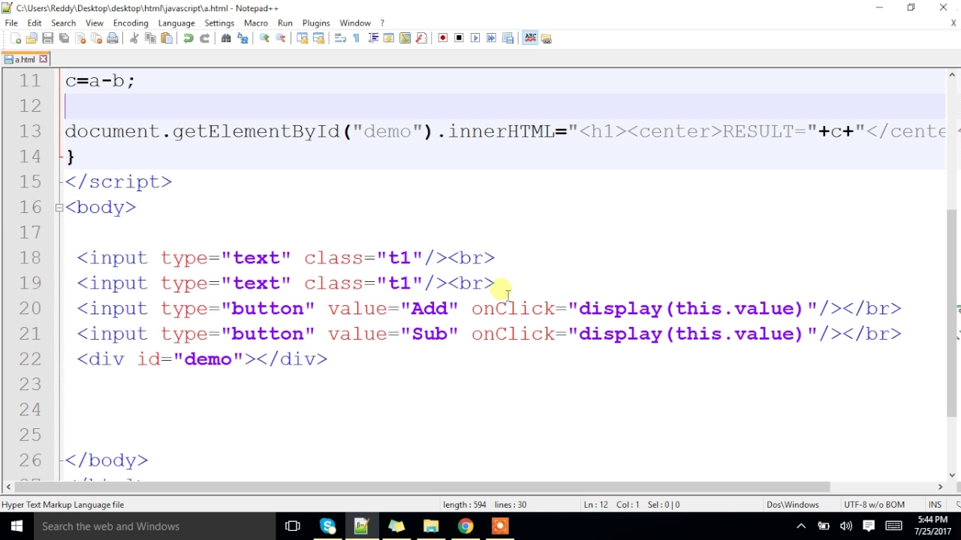Open Chrome from the taskbar
961x540 pixels.
pyautogui.click(x=465, y=526)
